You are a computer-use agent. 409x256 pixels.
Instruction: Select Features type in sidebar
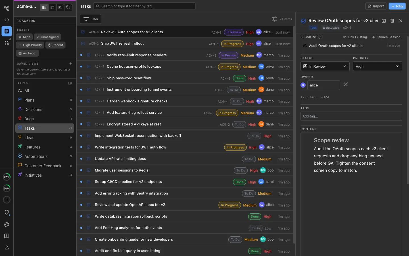(x=45, y=147)
